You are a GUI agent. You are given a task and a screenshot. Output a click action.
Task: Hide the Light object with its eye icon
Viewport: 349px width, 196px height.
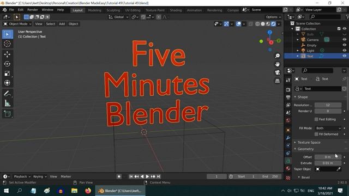tap(344, 51)
